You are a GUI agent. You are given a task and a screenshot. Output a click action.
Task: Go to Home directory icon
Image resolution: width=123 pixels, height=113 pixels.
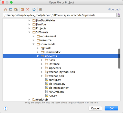pyautogui.click(x=5, y=9)
